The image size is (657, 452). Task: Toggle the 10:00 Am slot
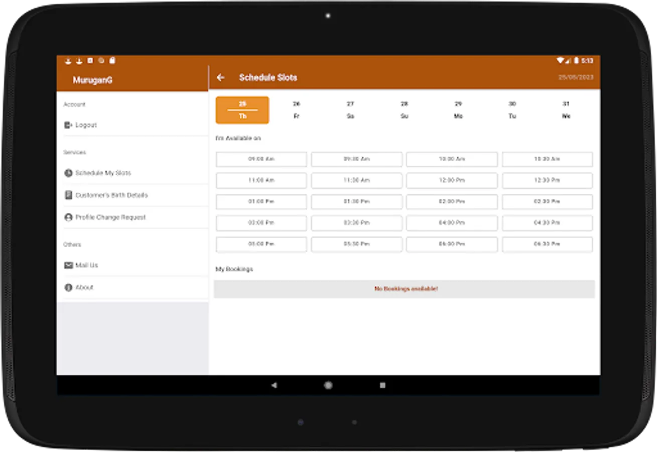pyautogui.click(x=452, y=159)
